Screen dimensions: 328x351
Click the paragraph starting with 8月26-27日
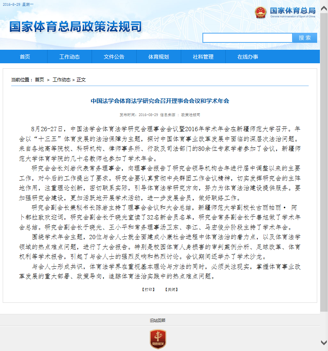[160, 144]
